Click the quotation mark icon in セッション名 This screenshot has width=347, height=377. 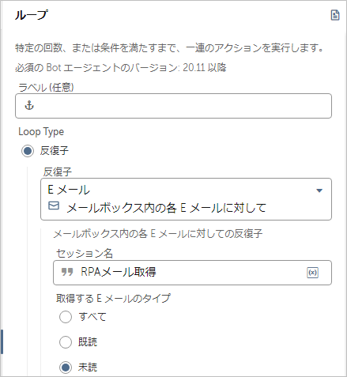click(67, 272)
